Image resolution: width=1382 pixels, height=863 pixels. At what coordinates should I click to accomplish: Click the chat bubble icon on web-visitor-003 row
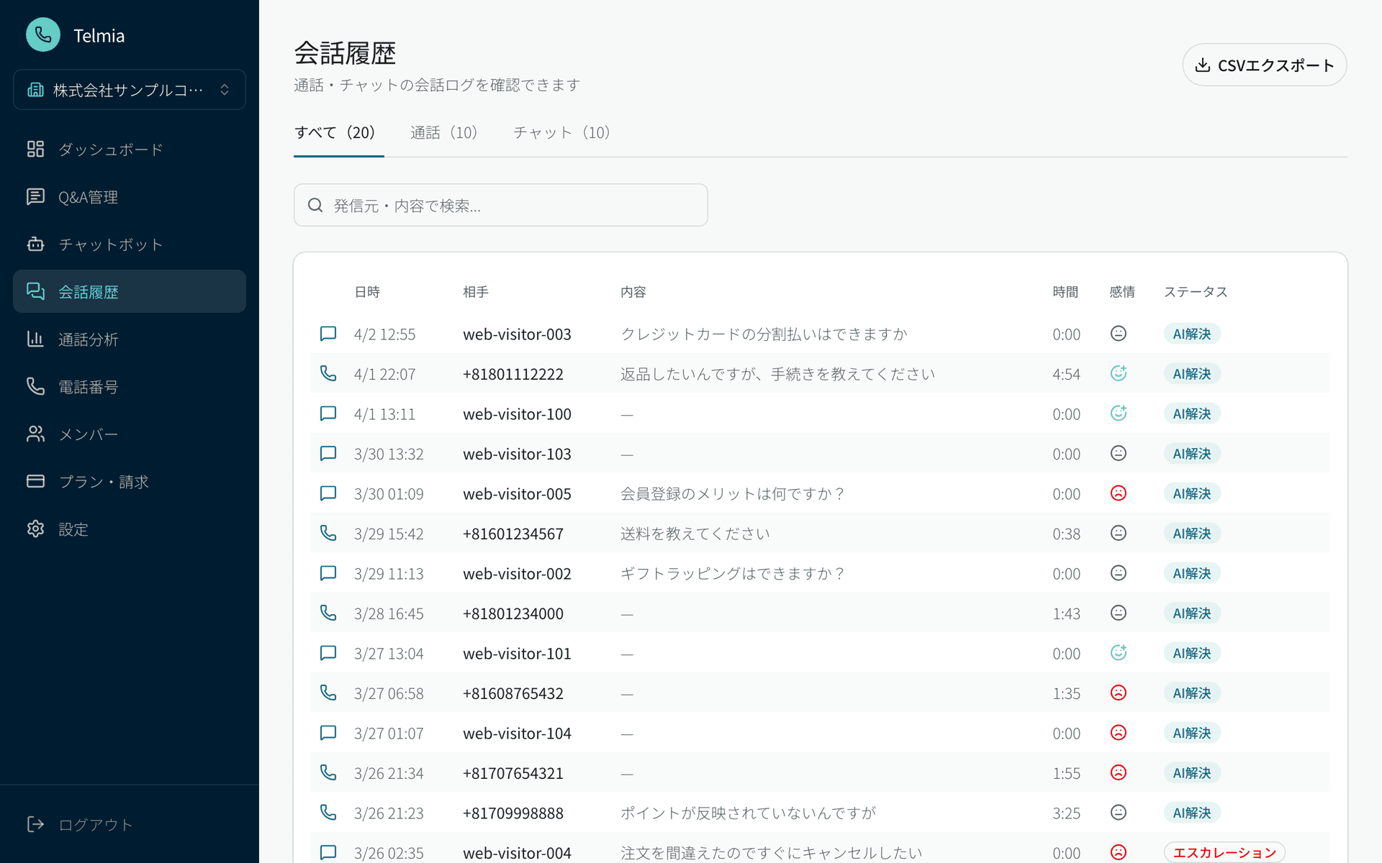tap(328, 333)
